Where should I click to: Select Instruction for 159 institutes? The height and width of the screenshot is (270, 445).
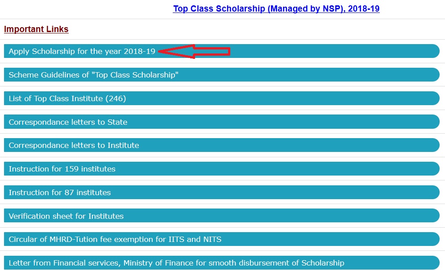coord(62,169)
